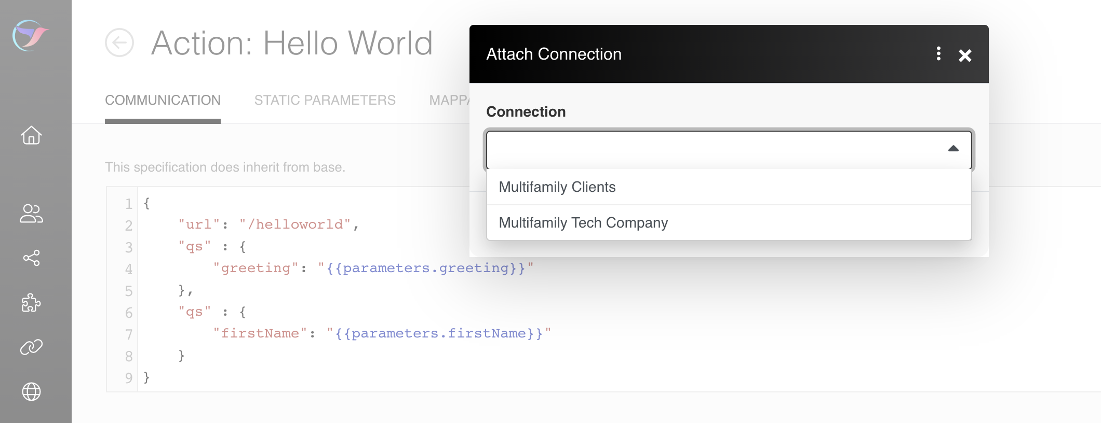Close the Attach Connection dialog
1101x423 pixels.
point(965,55)
